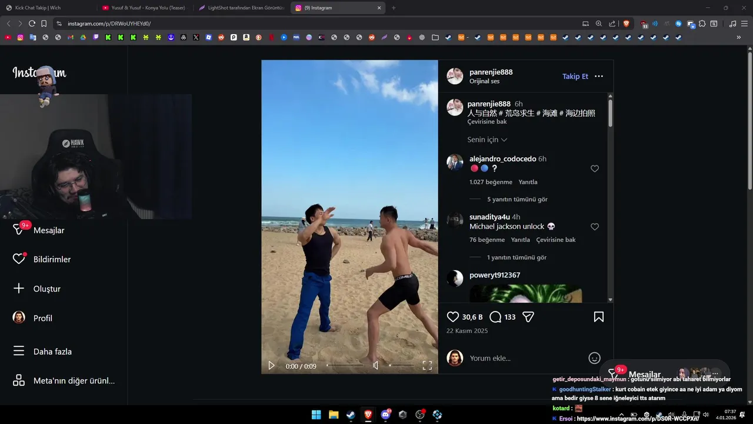
Task: Open panrenjie888 profile from the post header
Action: [491, 72]
